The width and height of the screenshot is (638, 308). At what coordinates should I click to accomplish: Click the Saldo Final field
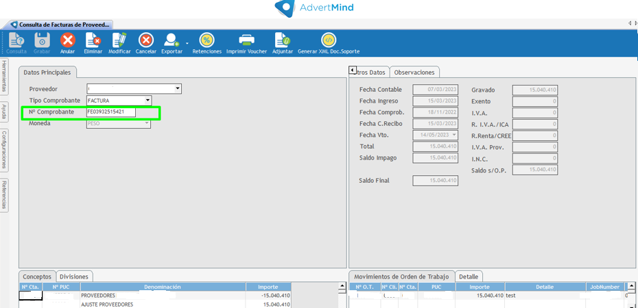point(436,181)
